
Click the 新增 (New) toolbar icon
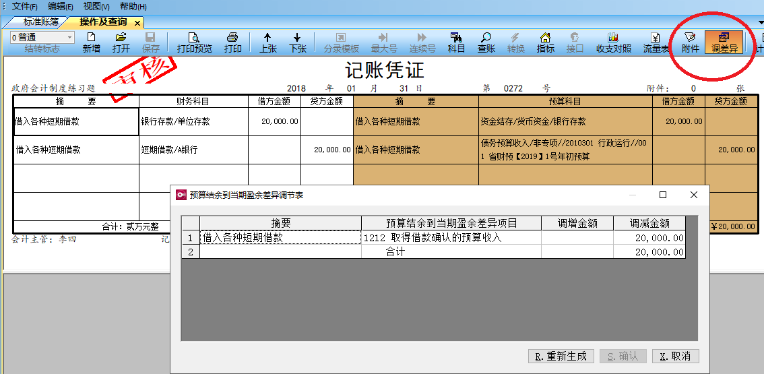92,42
